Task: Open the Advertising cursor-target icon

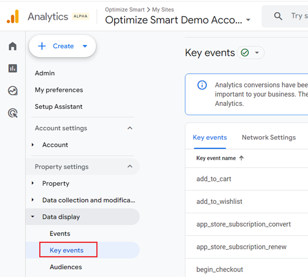Action: (13, 113)
